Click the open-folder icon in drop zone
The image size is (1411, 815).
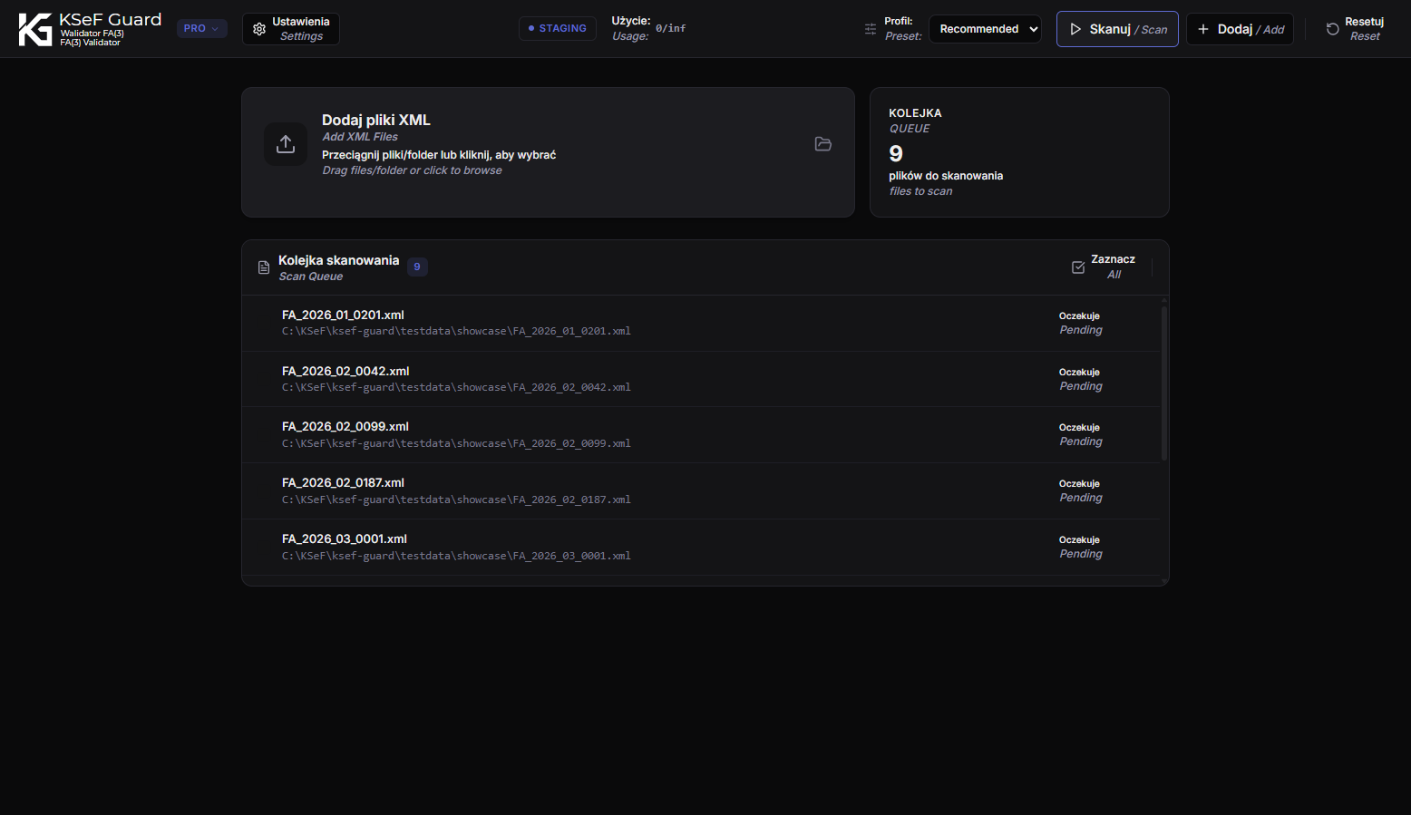pyautogui.click(x=823, y=144)
